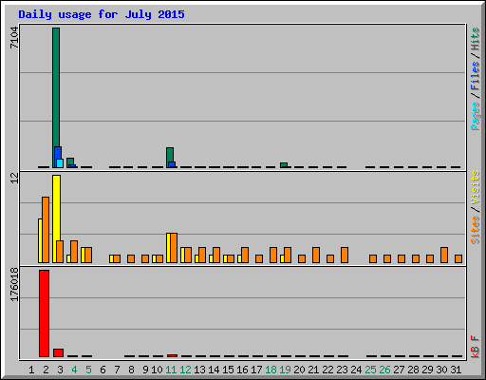Click the blue "Files" legend word
This screenshot has width=486, height=380.
pyautogui.click(x=476, y=75)
